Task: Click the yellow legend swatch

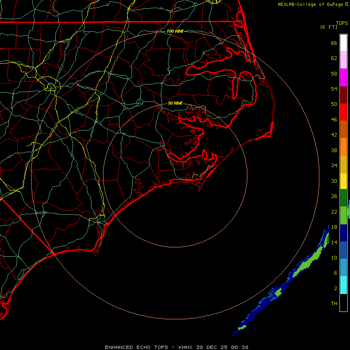Action: tap(343, 181)
